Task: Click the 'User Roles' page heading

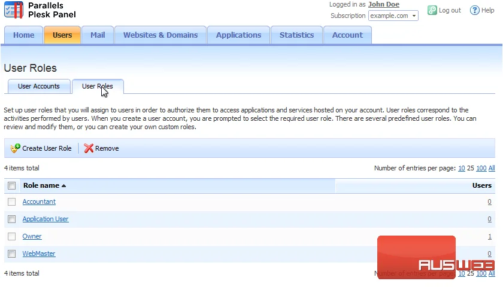Action: [x=30, y=68]
